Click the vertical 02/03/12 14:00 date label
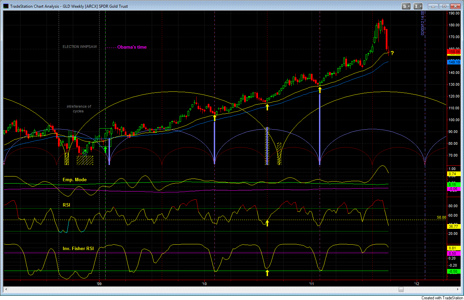464x300 pixels. tap(423, 23)
